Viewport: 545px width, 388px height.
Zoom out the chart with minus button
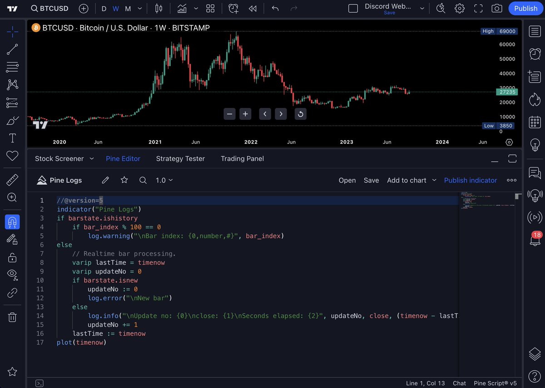(230, 114)
